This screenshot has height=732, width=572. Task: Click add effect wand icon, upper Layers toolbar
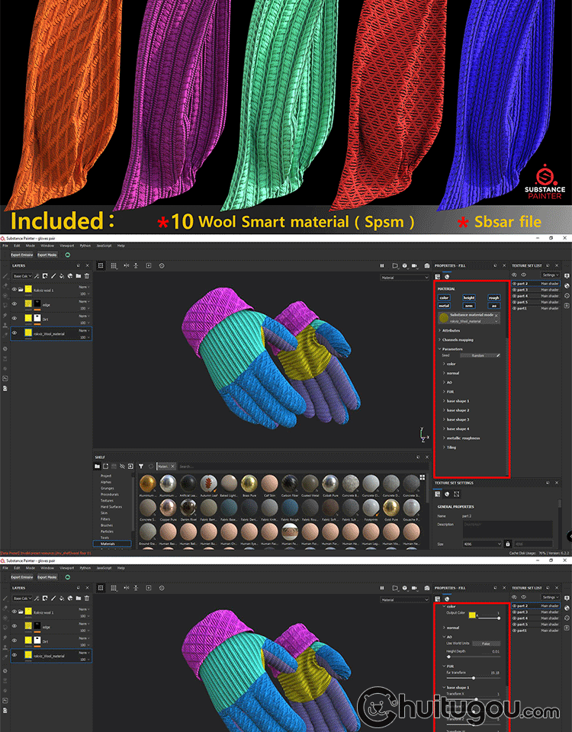pyautogui.click(x=37, y=276)
